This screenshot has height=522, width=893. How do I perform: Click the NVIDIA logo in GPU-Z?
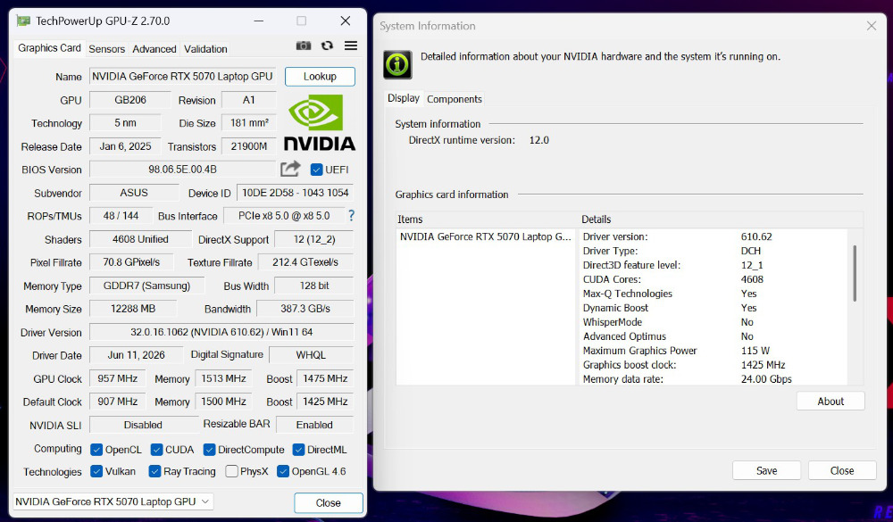pos(320,122)
